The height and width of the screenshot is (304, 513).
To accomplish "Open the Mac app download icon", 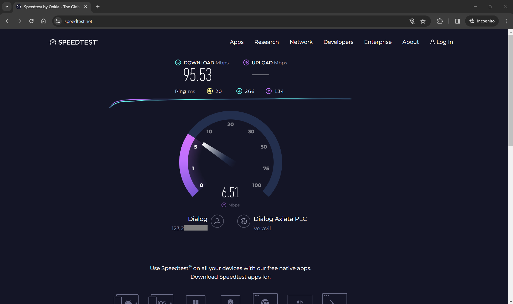I will pos(230,300).
